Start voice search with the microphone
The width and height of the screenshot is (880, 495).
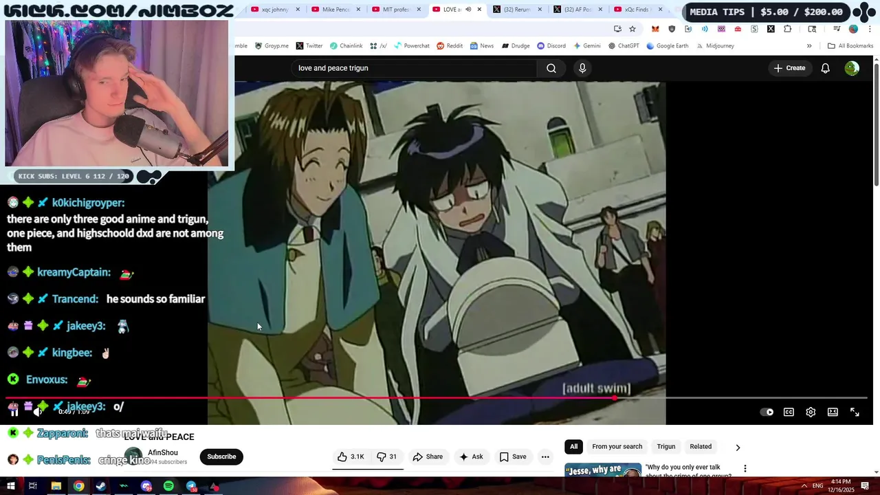point(582,68)
